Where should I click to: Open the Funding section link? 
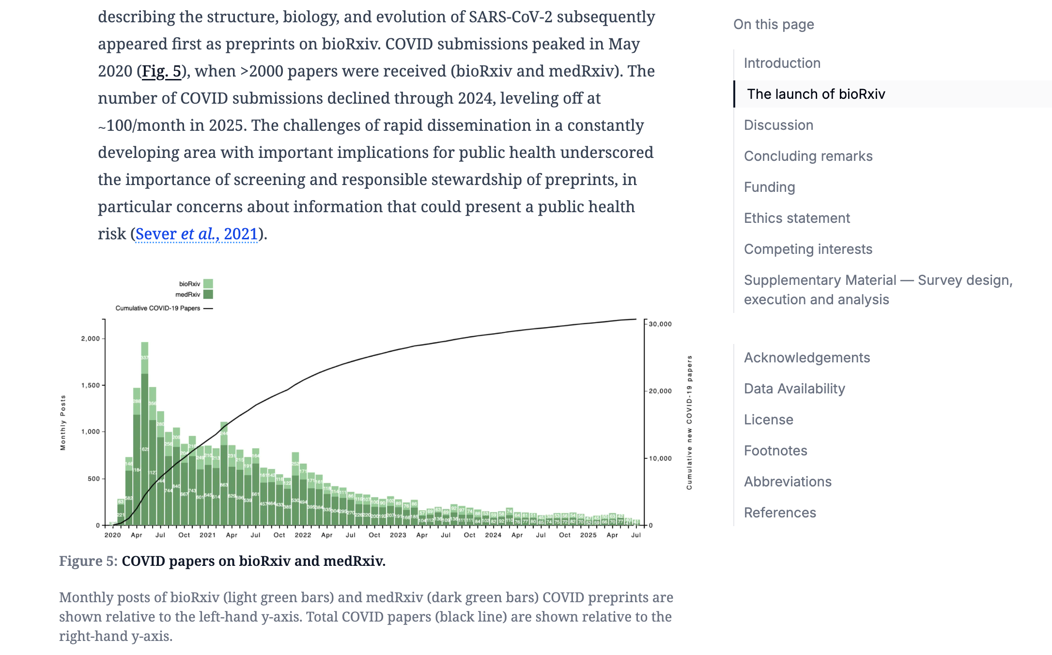point(770,187)
